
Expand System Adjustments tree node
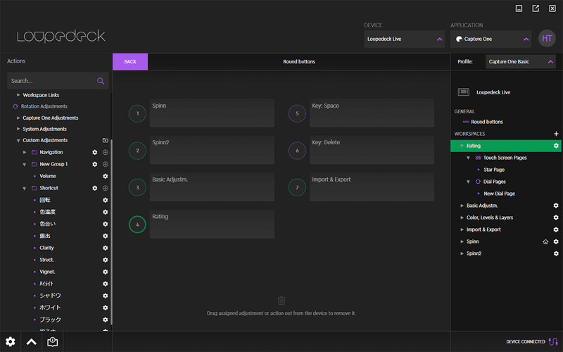pos(18,129)
